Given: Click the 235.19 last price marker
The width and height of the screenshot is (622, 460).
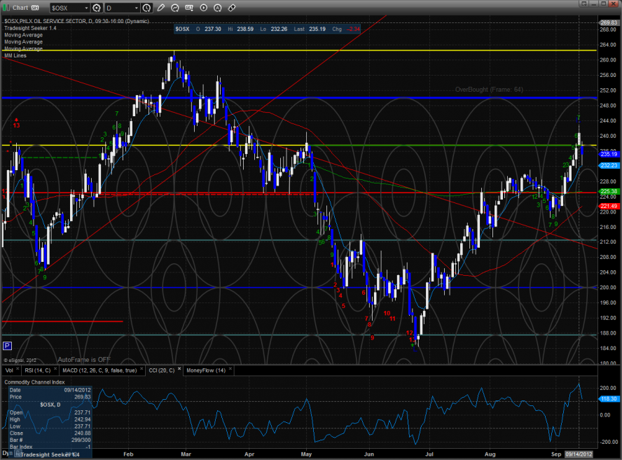Looking at the screenshot, I should click(608, 153).
